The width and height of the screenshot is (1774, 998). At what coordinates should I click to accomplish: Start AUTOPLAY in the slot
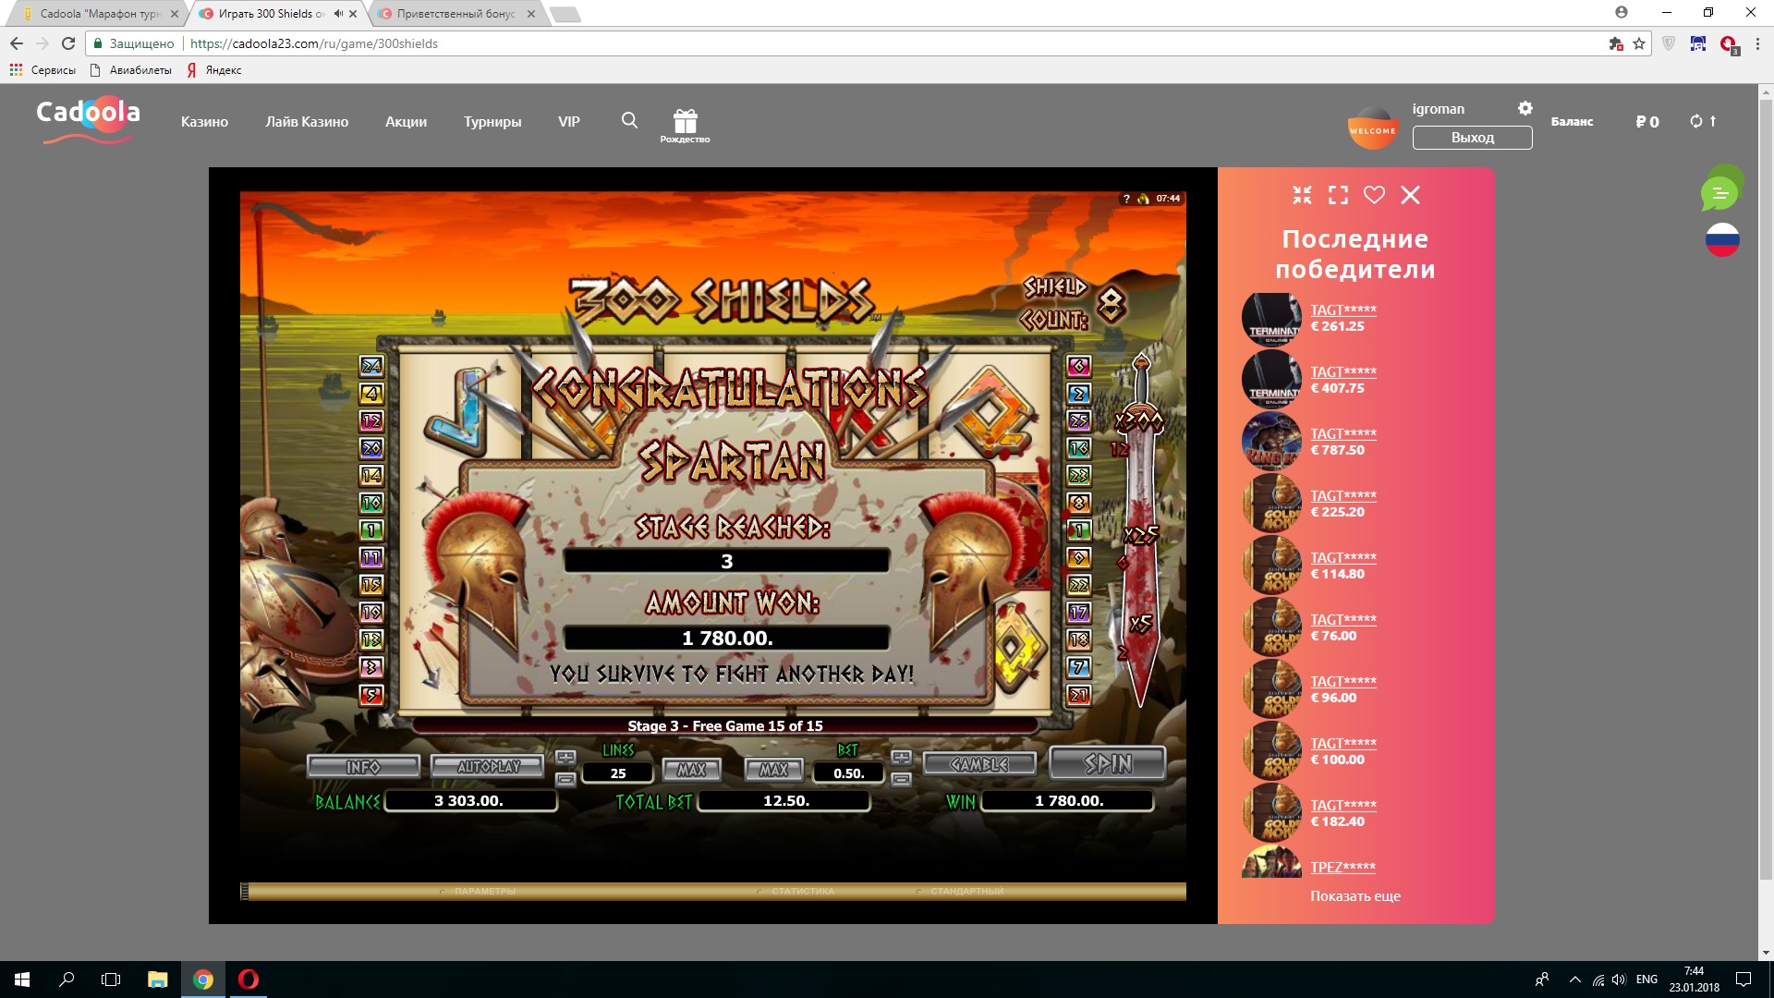tap(488, 767)
